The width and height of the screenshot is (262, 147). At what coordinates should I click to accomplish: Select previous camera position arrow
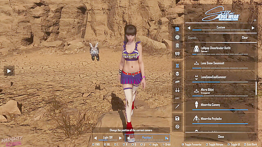point(128,138)
